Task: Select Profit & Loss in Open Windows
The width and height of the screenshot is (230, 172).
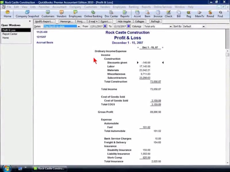Action: tap(16, 30)
